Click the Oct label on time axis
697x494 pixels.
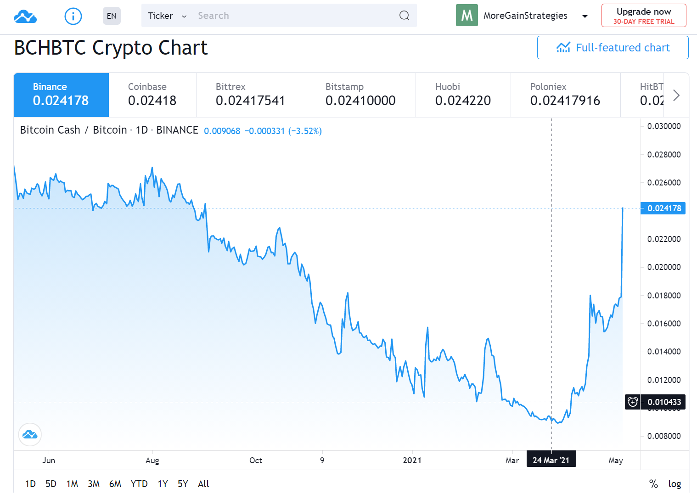point(256,460)
